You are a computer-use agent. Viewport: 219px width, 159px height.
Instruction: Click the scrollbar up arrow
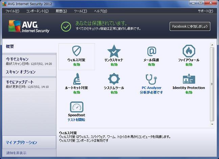click(212, 45)
